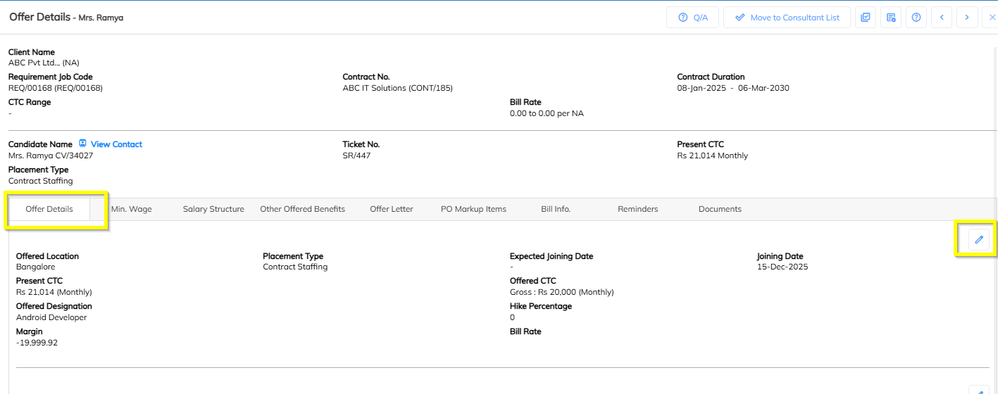
Task: Click the pencil icon at bottom right
Action: pyautogui.click(x=979, y=390)
